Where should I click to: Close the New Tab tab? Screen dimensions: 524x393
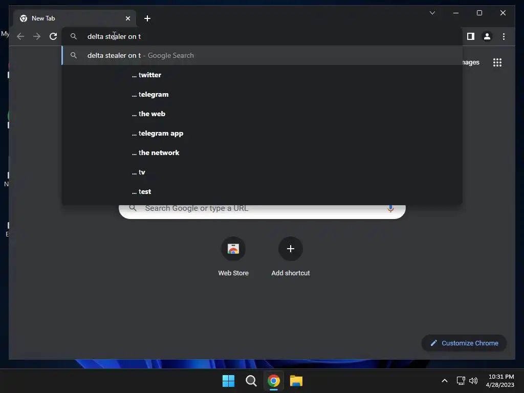[127, 18]
